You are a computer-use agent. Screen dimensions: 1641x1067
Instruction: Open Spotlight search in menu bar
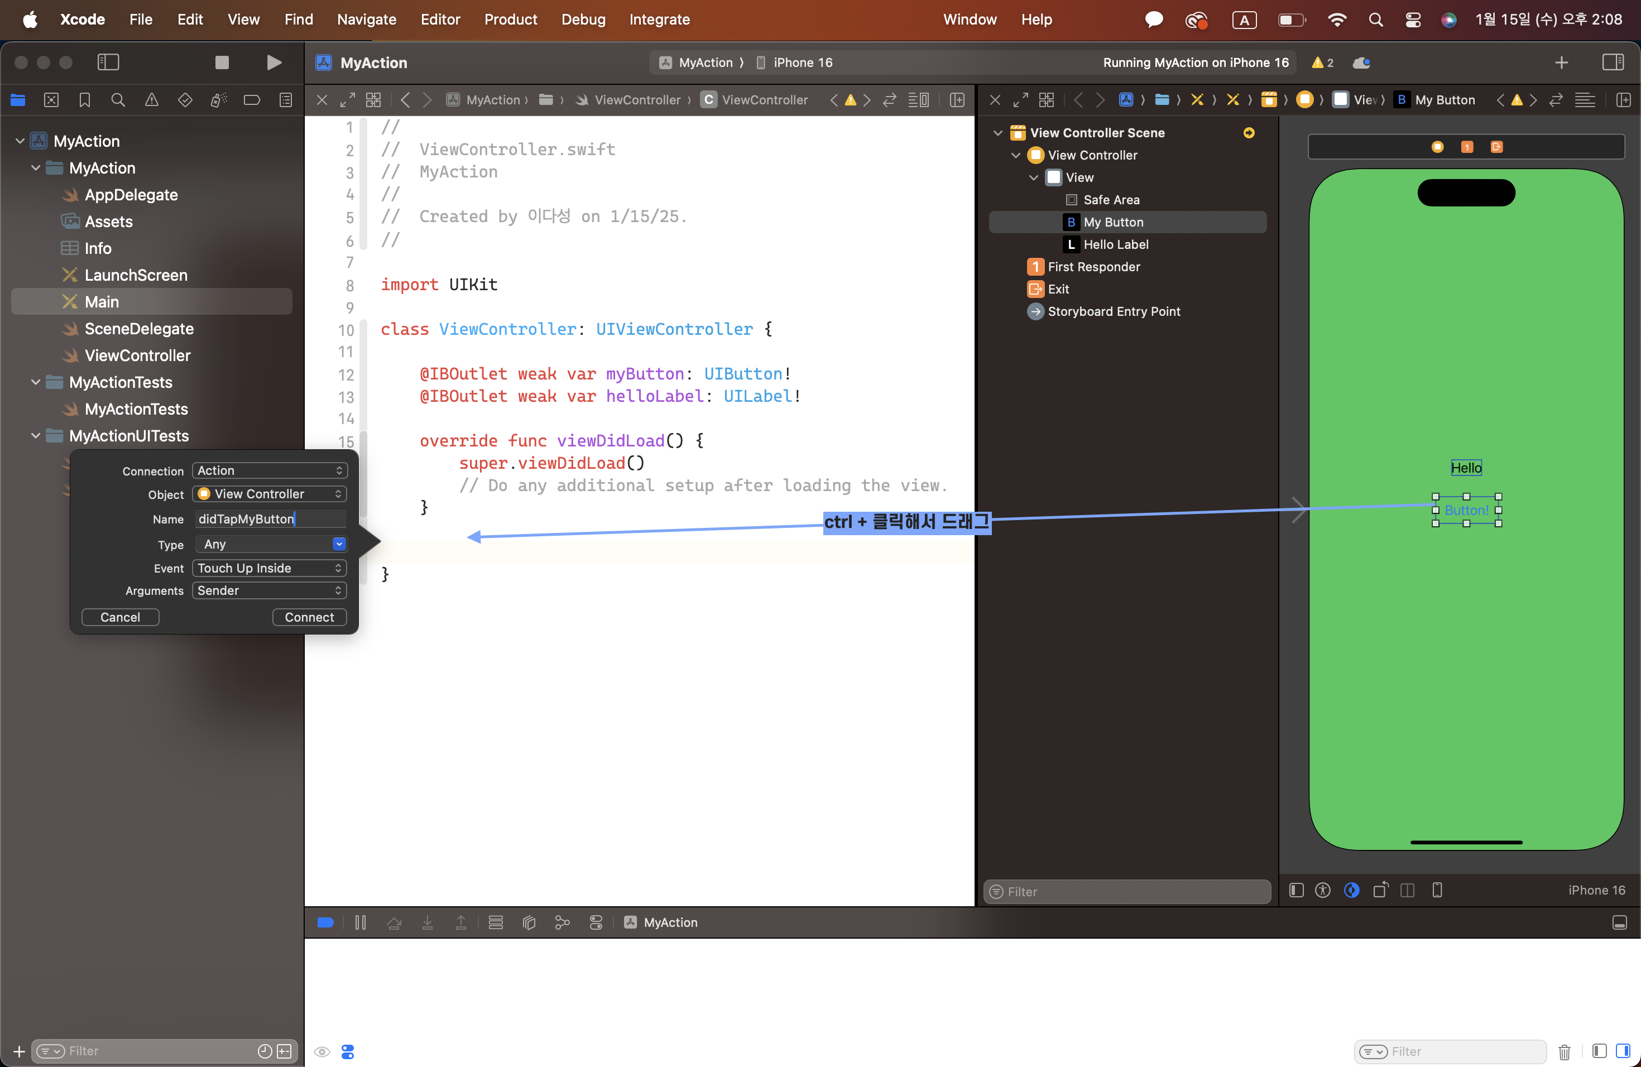[1375, 20]
